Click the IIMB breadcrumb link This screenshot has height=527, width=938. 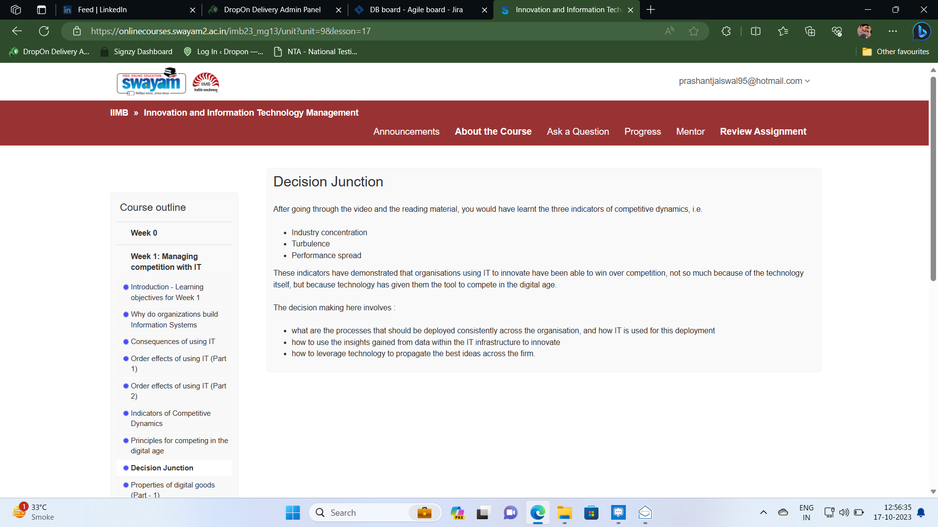click(119, 113)
